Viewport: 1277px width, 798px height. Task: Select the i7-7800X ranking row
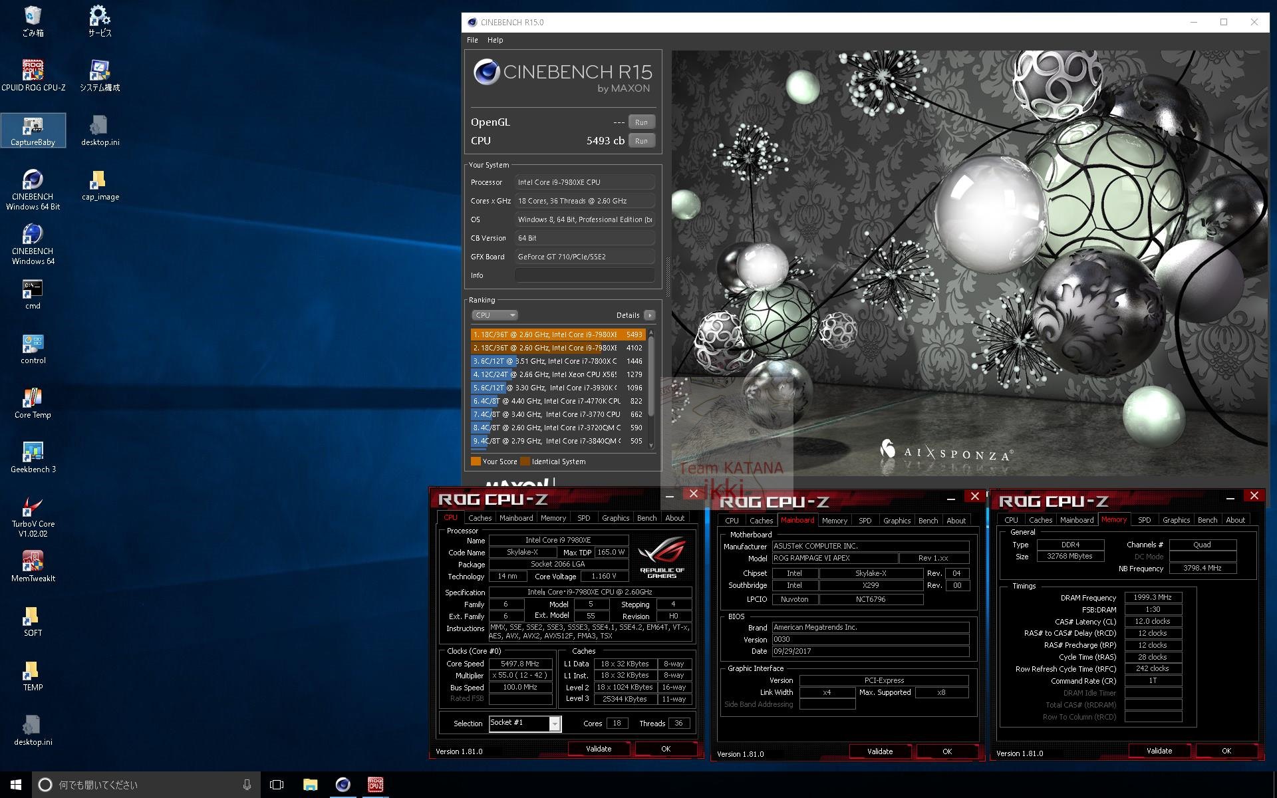tap(557, 361)
